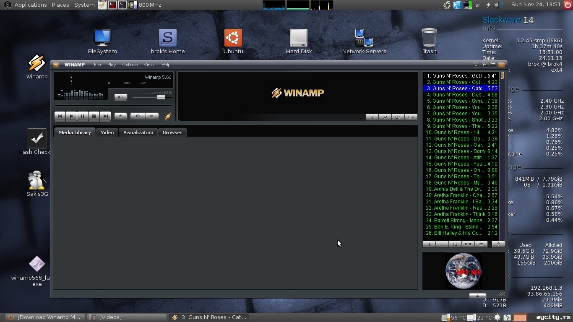This screenshot has height=322, width=573.
Task: Click the playlist scrollbar thumb
Action: pyautogui.click(x=502, y=76)
